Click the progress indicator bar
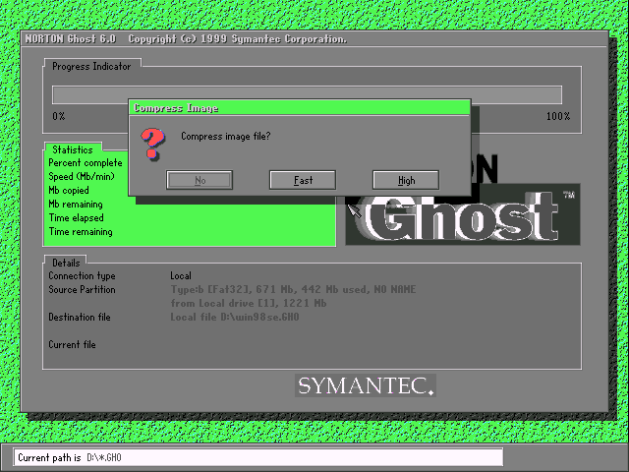This screenshot has width=629, height=472. tap(307, 94)
